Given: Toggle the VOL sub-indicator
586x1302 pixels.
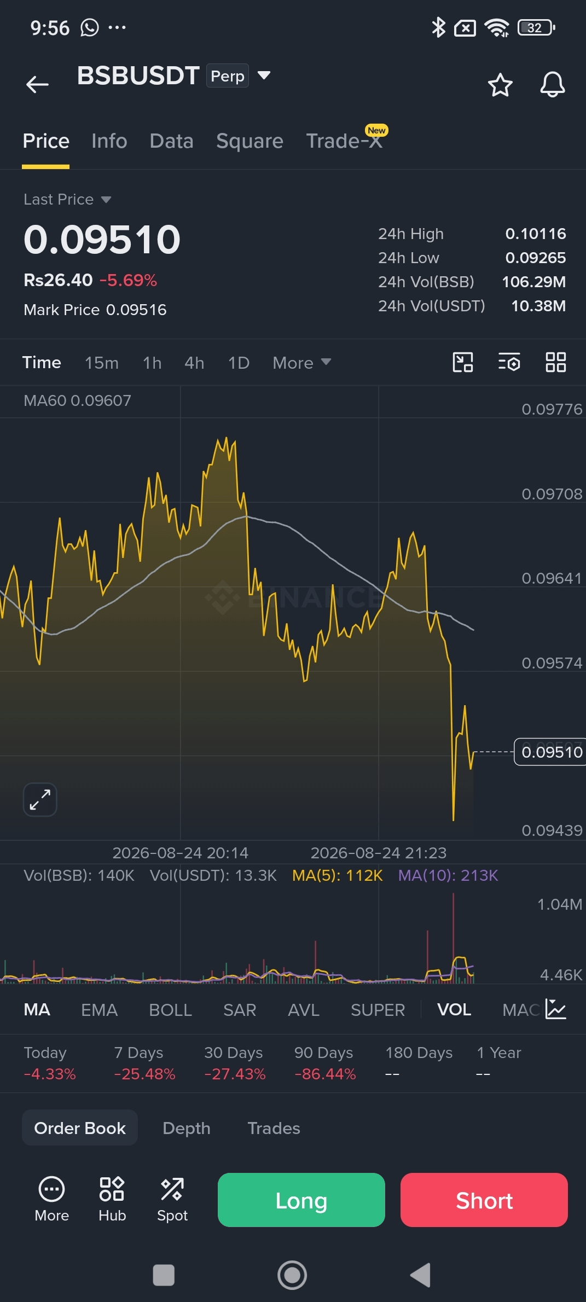Looking at the screenshot, I should click(x=454, y=1009).
